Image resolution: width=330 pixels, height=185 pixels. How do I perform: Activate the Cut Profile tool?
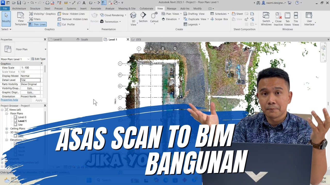click(x=66, y=24)
